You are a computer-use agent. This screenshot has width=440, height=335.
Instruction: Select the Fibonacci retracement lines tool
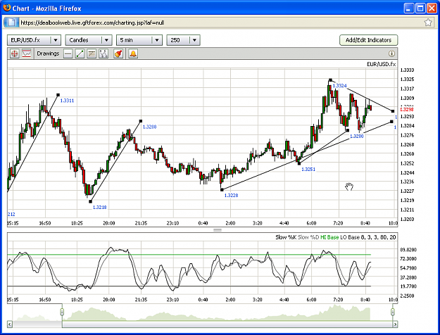(x=92, y=53)
